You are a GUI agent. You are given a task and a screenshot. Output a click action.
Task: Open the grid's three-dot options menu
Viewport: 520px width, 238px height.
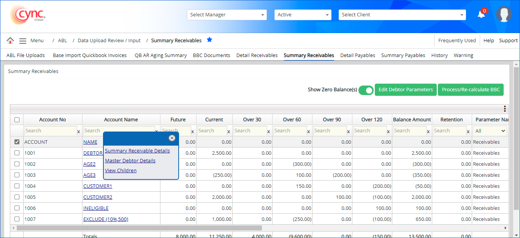click(x=505, y=109)
